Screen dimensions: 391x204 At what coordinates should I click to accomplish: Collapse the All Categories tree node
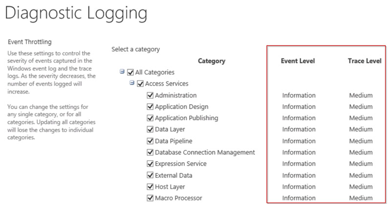click(x=122, y=73)
